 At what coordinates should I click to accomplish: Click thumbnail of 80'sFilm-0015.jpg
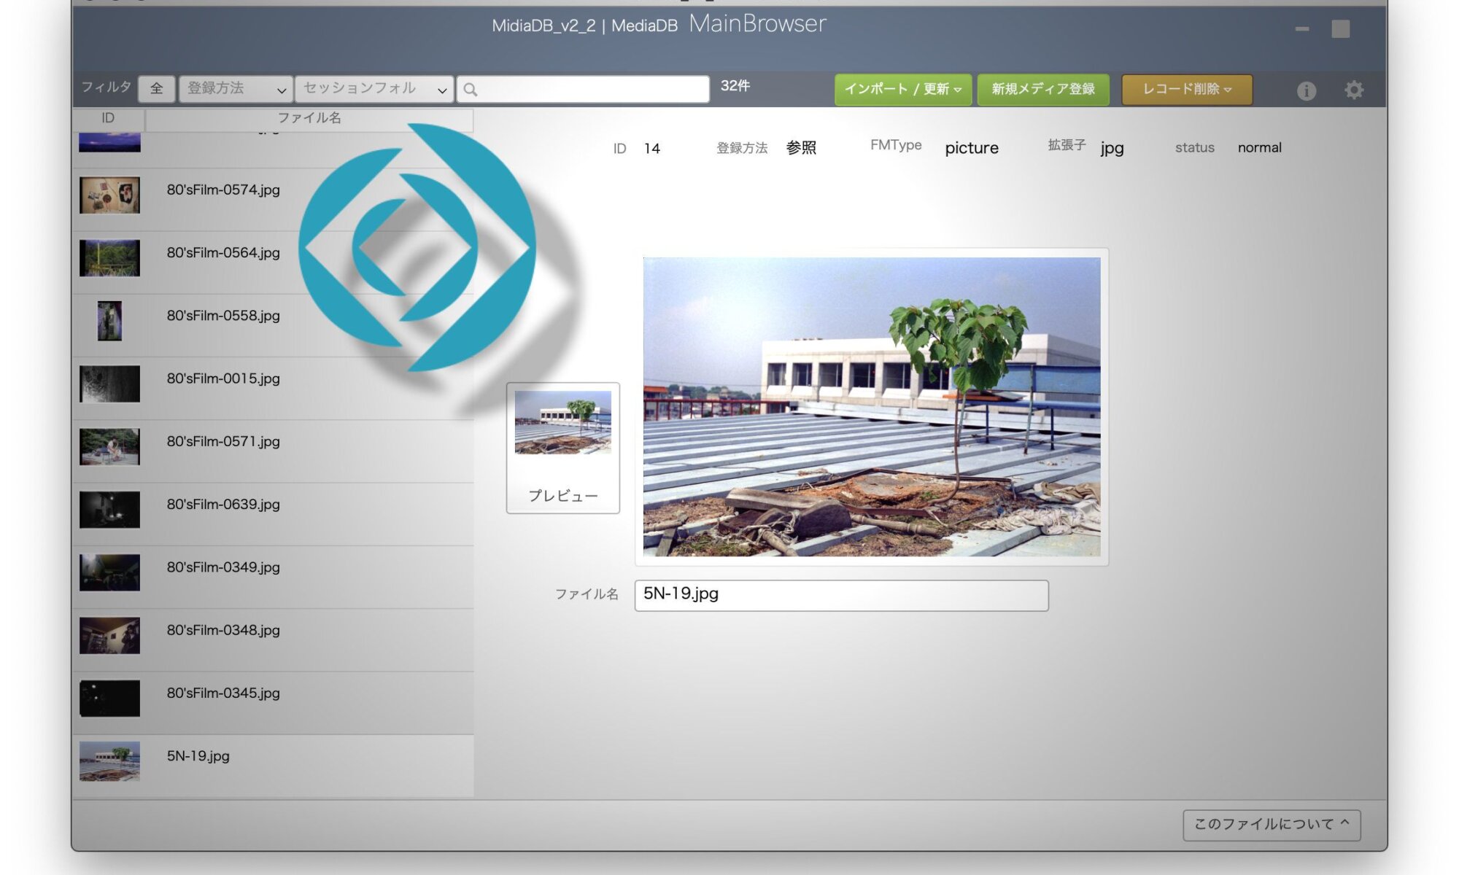[109, 384]
